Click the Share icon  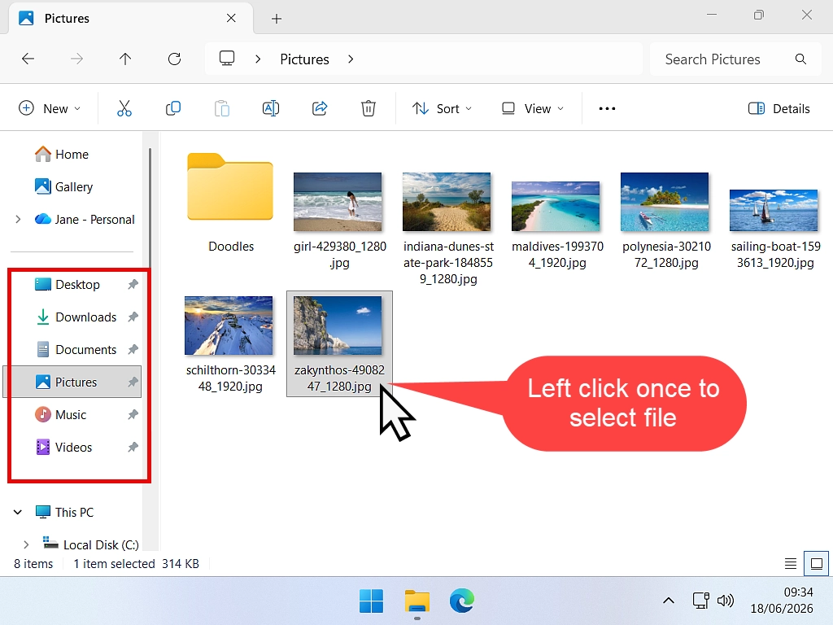click(x=320, y=108)
